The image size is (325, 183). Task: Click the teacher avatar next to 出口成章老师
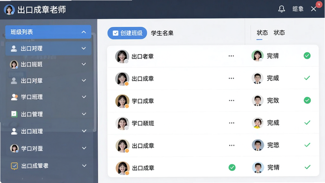pyautogui.click(x=9, y=9)
